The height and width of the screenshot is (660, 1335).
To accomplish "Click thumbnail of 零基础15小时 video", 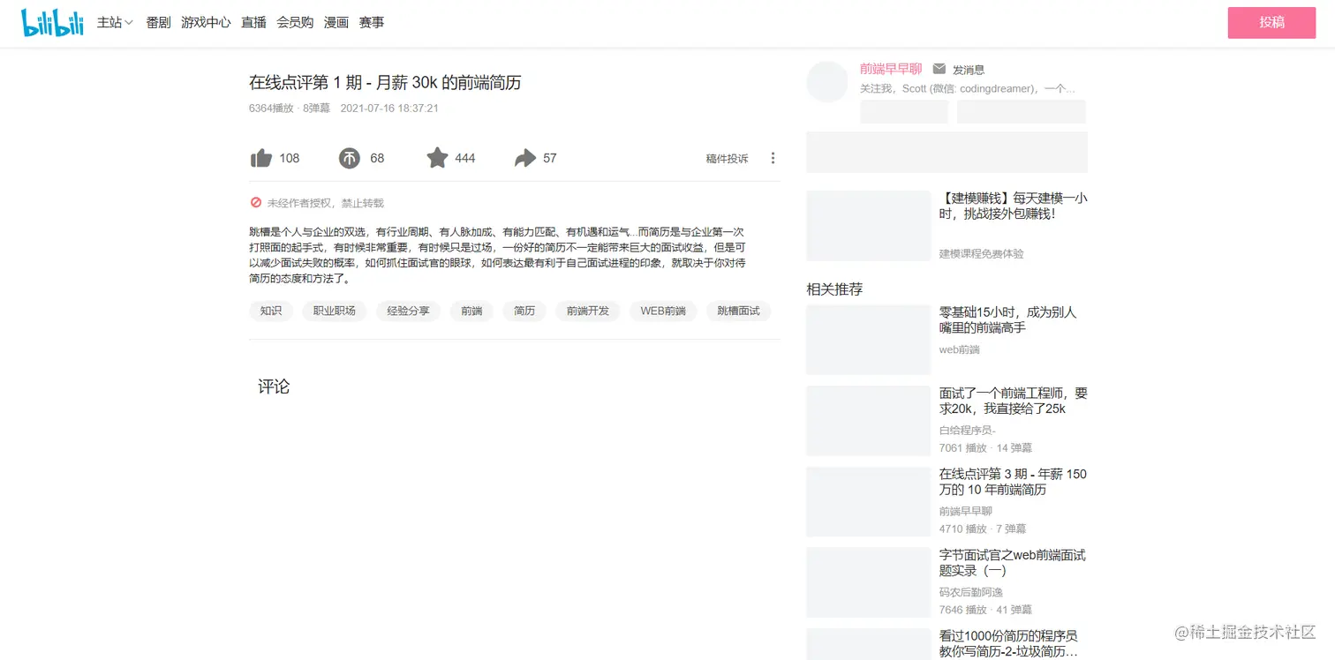I will 869,340.
